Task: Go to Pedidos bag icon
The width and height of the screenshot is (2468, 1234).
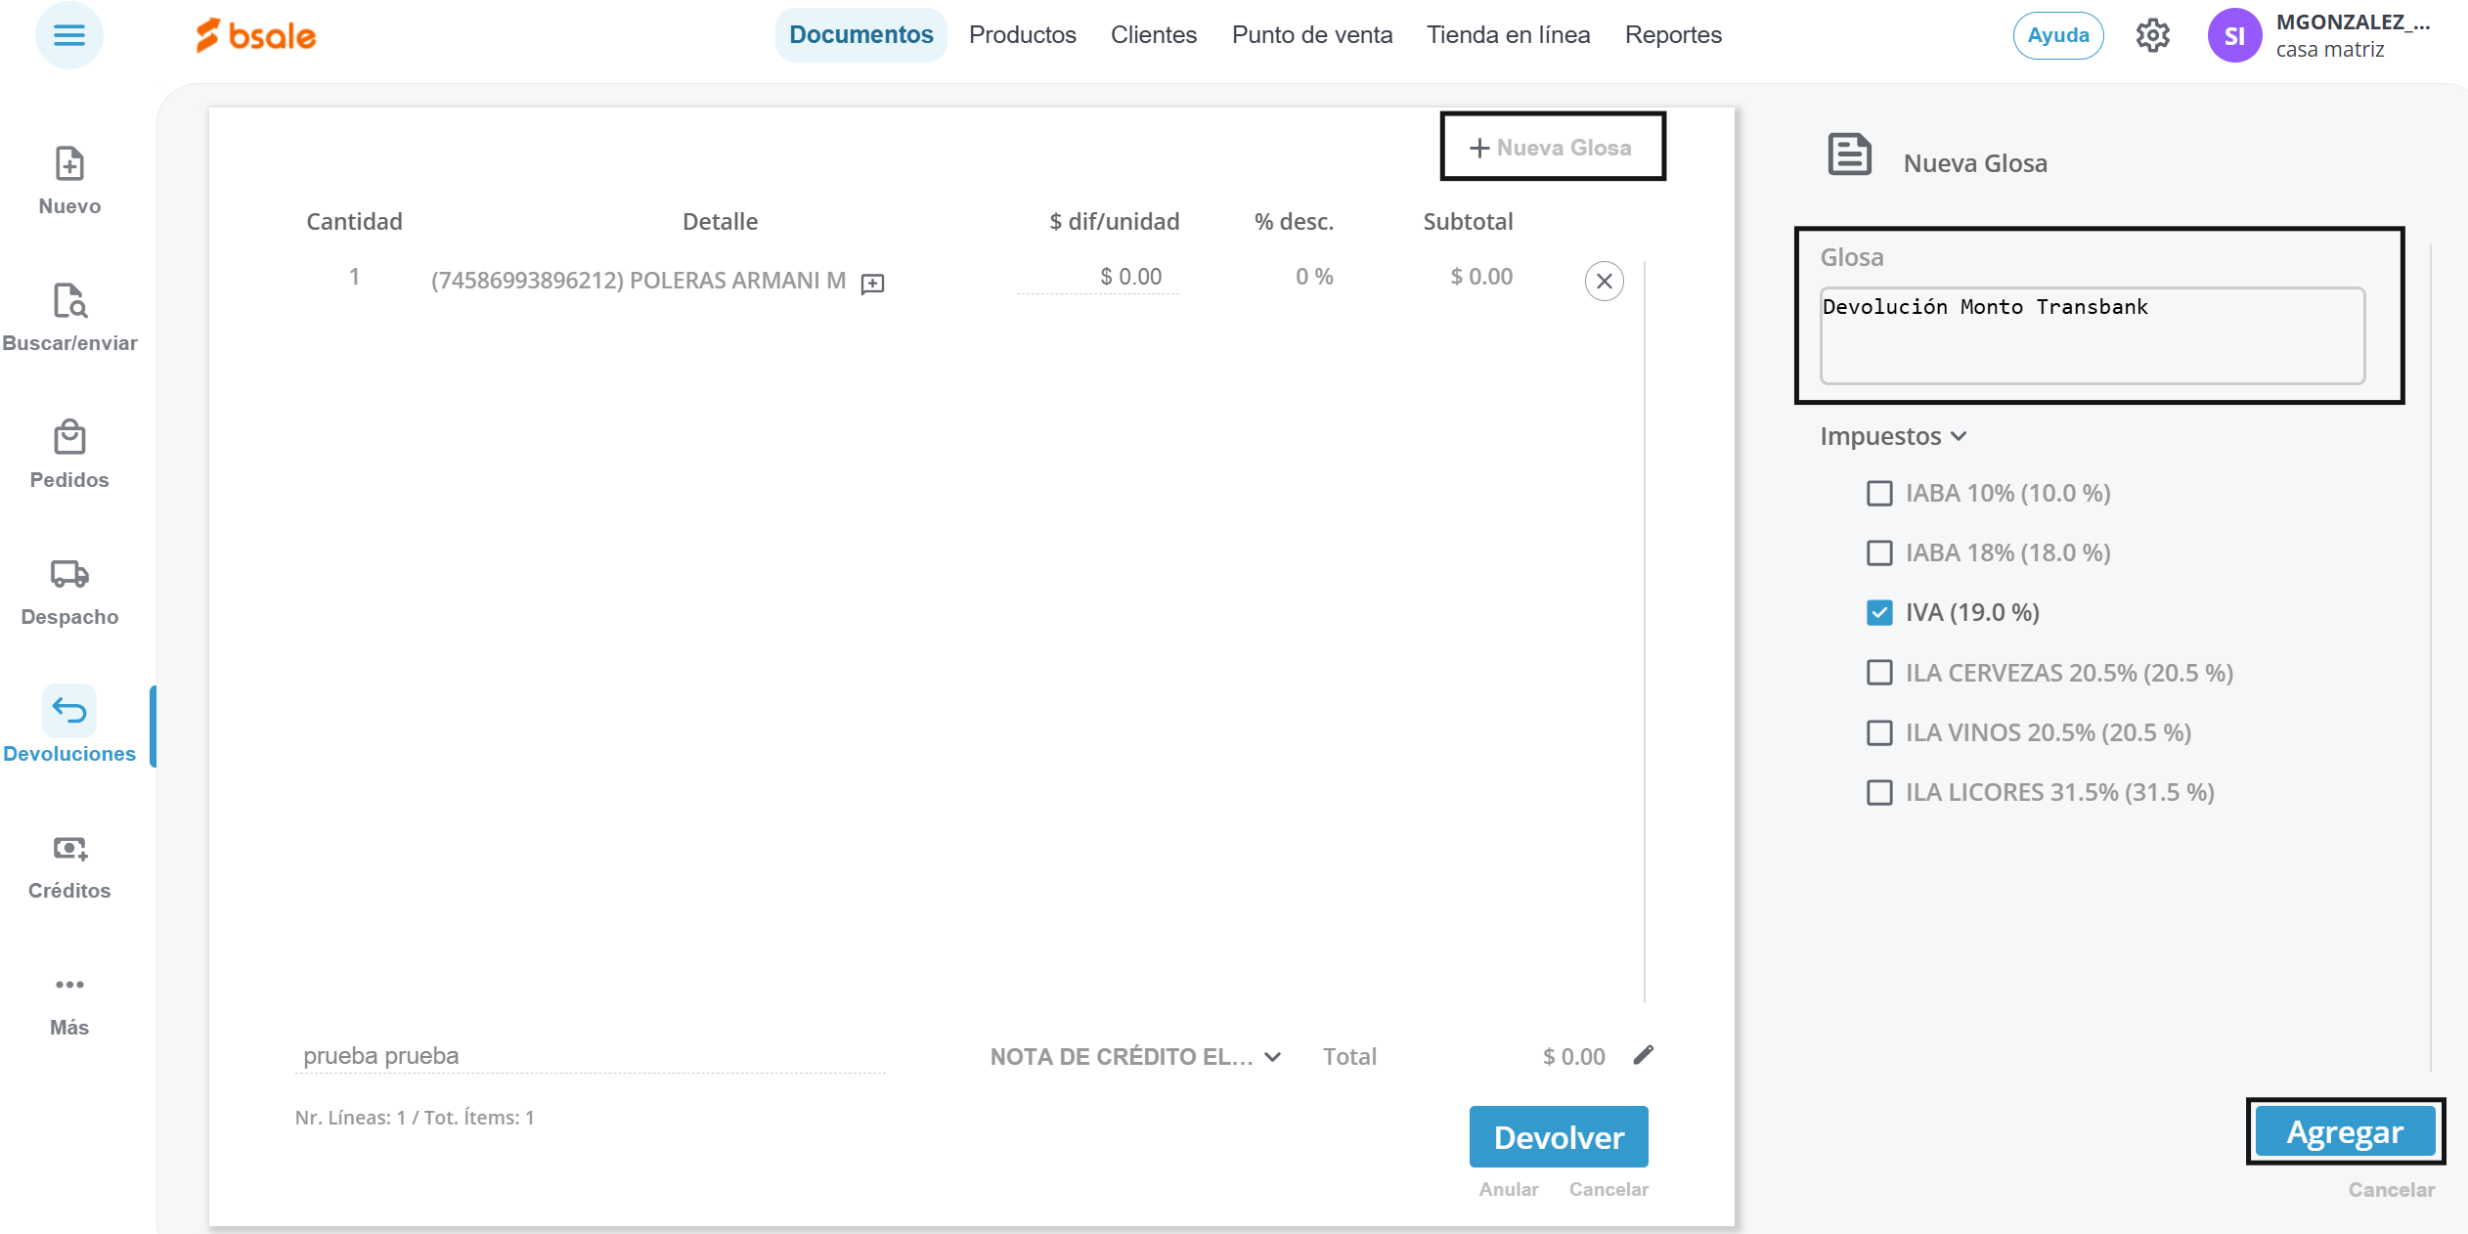Action: pyautogui.click(x=69, y=438)
